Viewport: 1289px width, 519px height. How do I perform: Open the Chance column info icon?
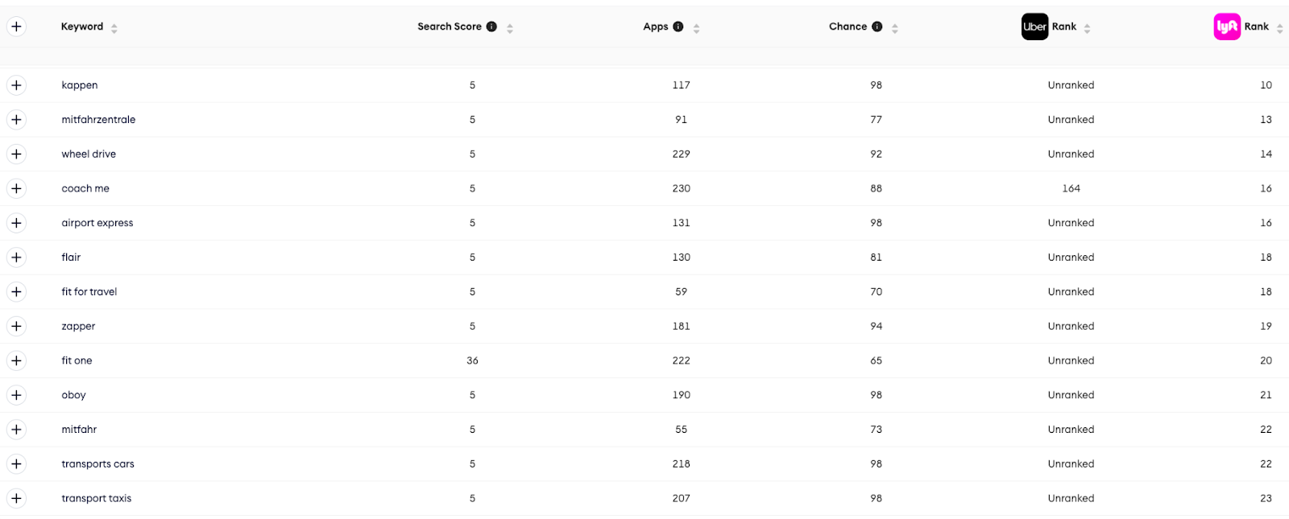(x=877, y=27)
